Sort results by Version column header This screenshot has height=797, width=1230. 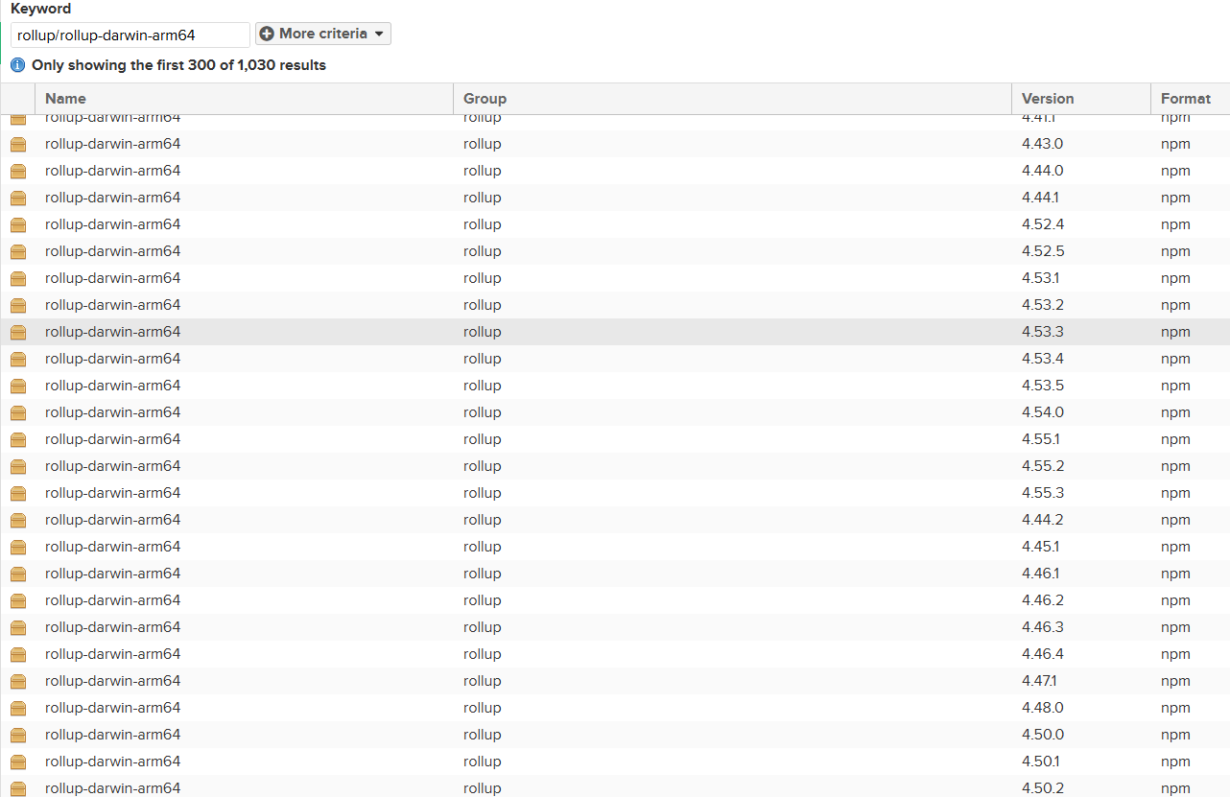[x=1047, y=99]
